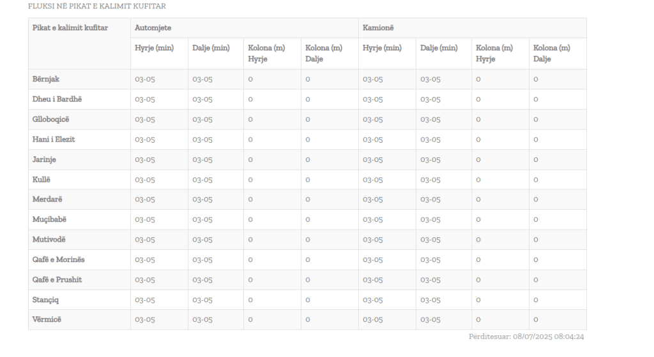
Task: Click the FLUKSI NË PIKAT E KALIMIT KUFITAR title
Action: tap(97, 6)
